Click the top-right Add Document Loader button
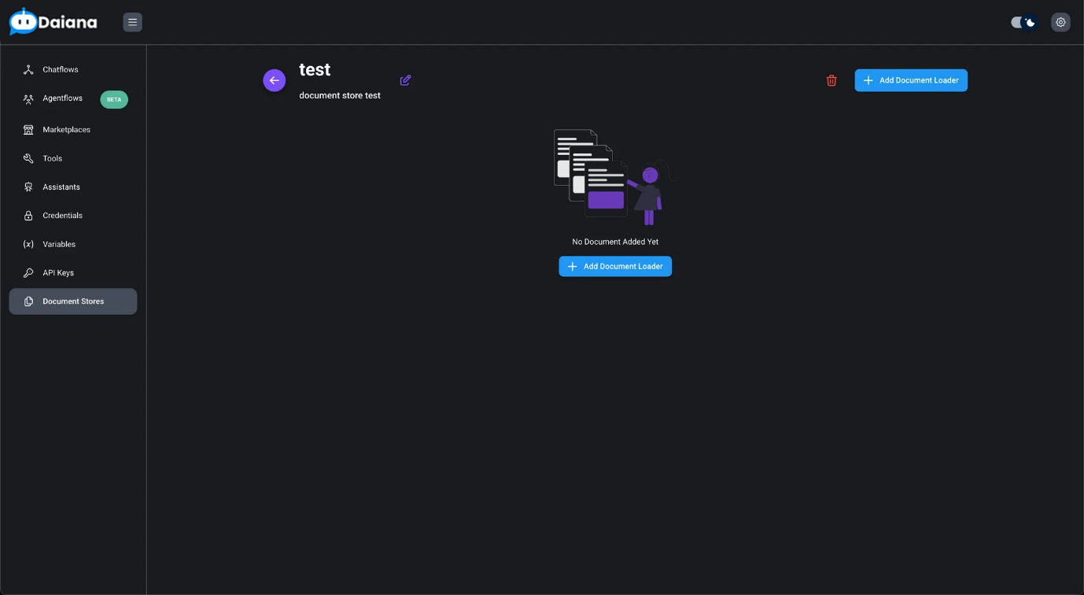 tap(911, 80)
